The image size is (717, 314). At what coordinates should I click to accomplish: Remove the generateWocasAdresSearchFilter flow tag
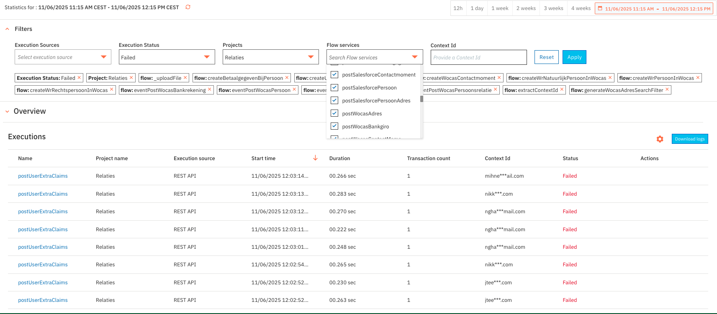[667, 89]
